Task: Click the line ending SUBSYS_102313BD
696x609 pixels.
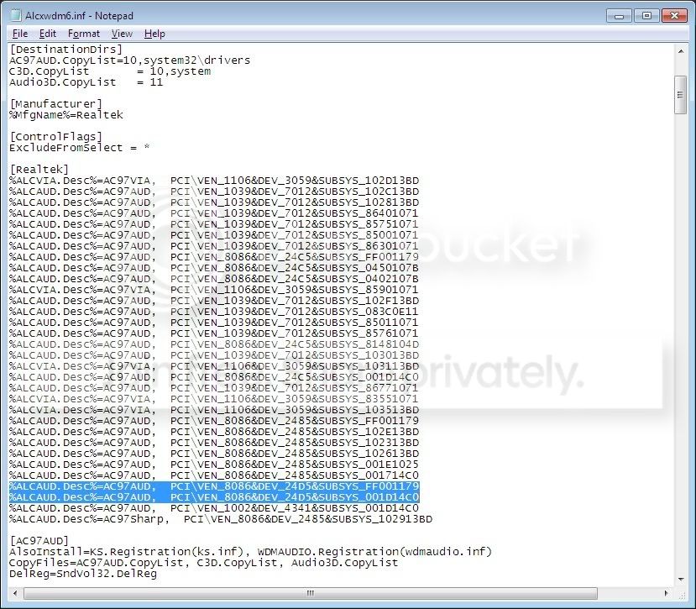Action: point(214,443)
